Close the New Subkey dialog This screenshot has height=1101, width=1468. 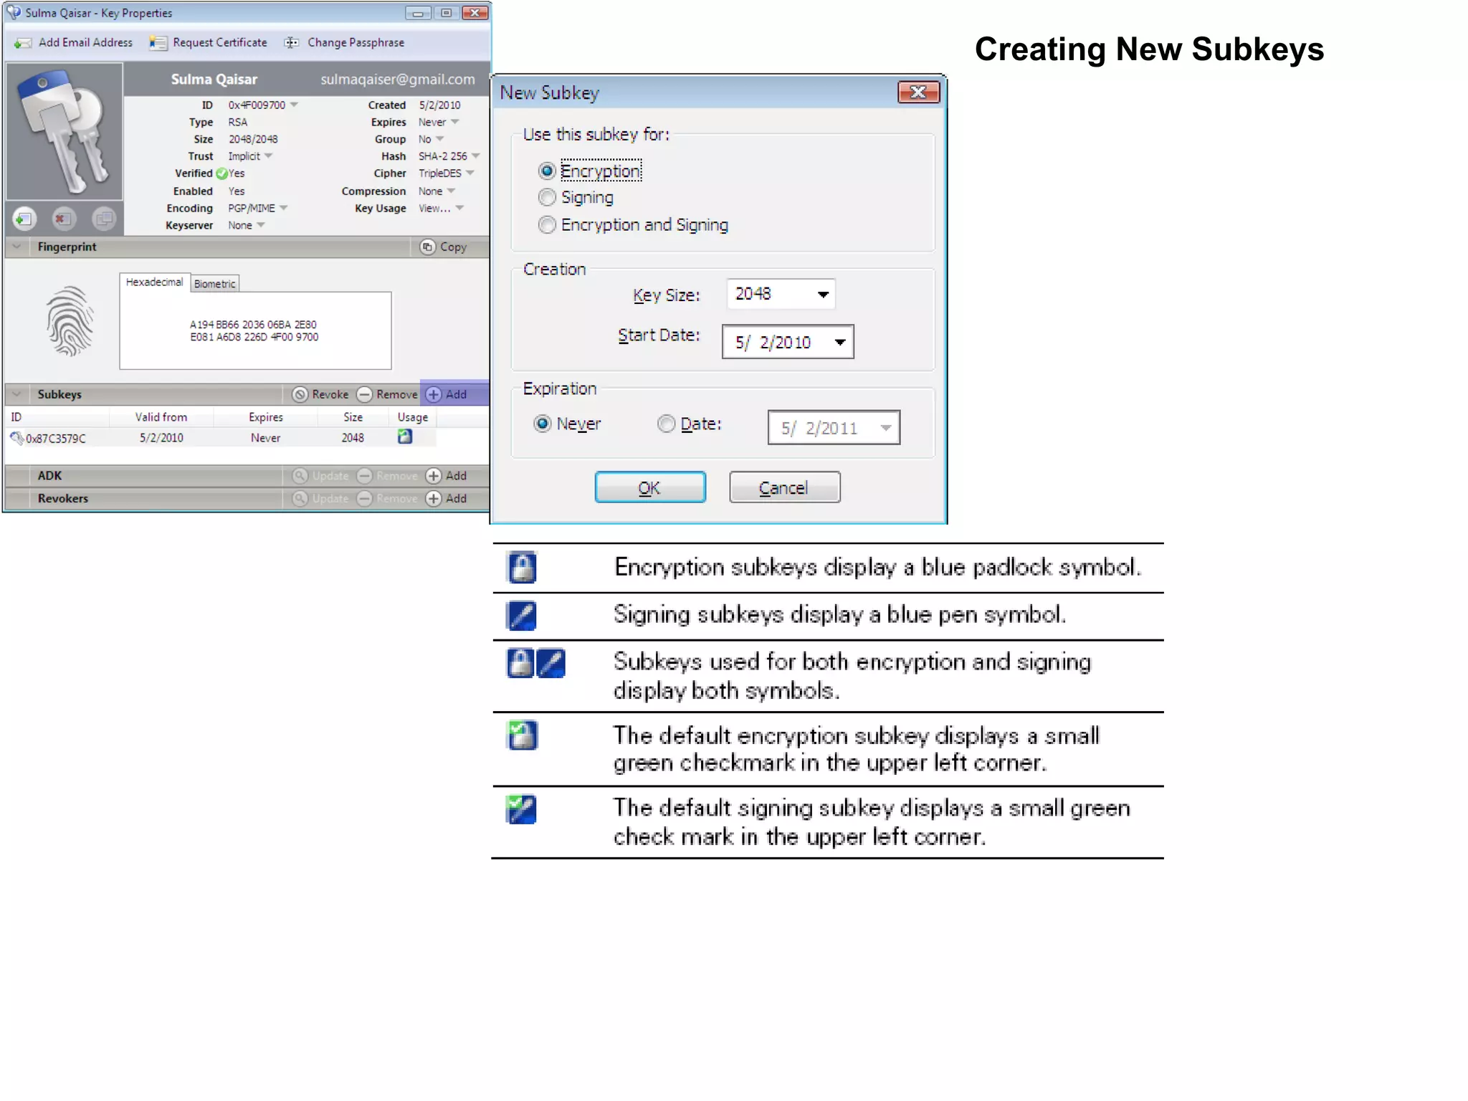[918, 92]
